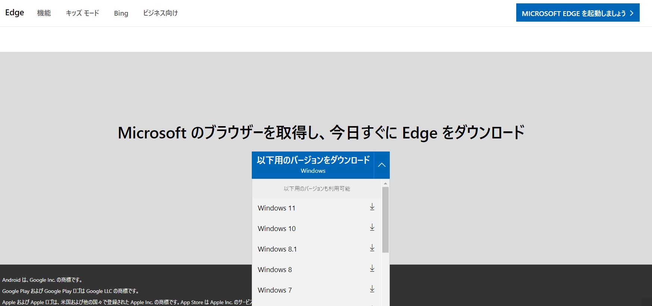Select Windows 10 in the version list
This screenshot has width=652, height=306.
tap(317, 229)
